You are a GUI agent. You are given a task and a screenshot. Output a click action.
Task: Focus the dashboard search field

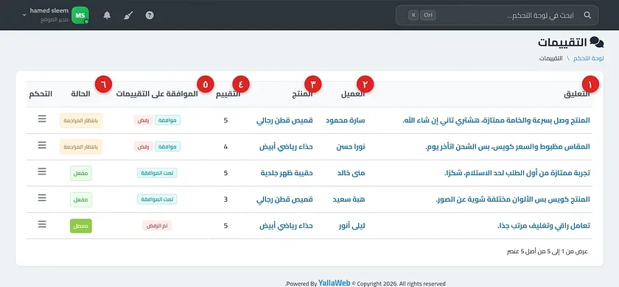[497, 15]
